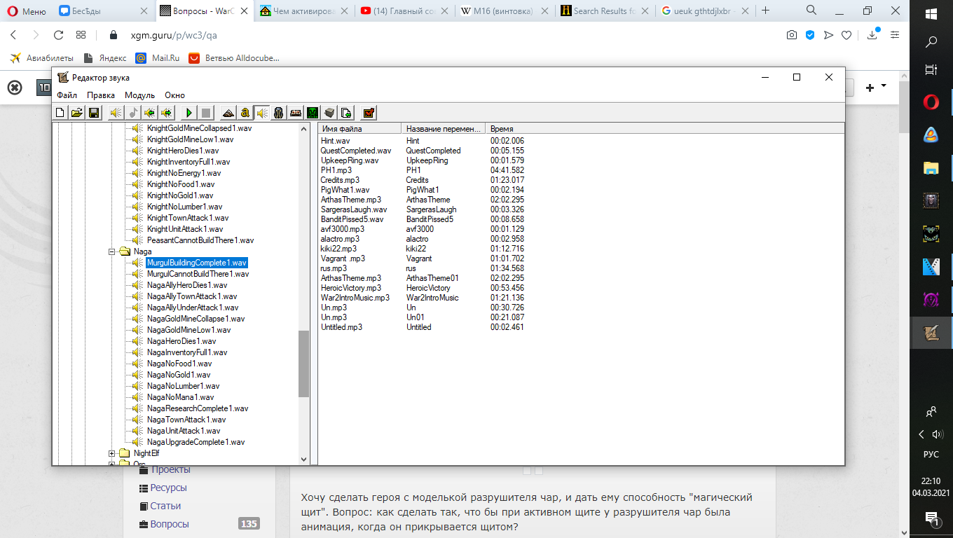Click the tree panel vertical scrollbar thumb
953x538 pixels.
(x=303, y=364)
